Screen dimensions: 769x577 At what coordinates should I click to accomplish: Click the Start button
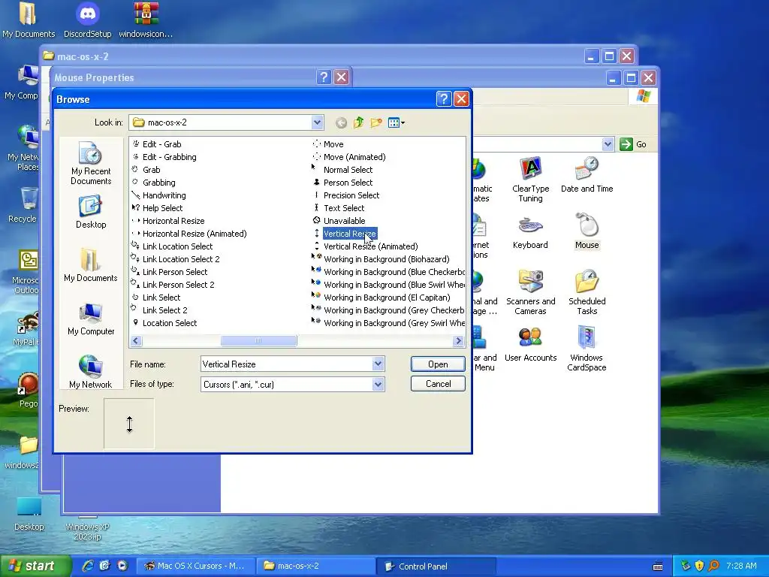click(x=35, y=566)
